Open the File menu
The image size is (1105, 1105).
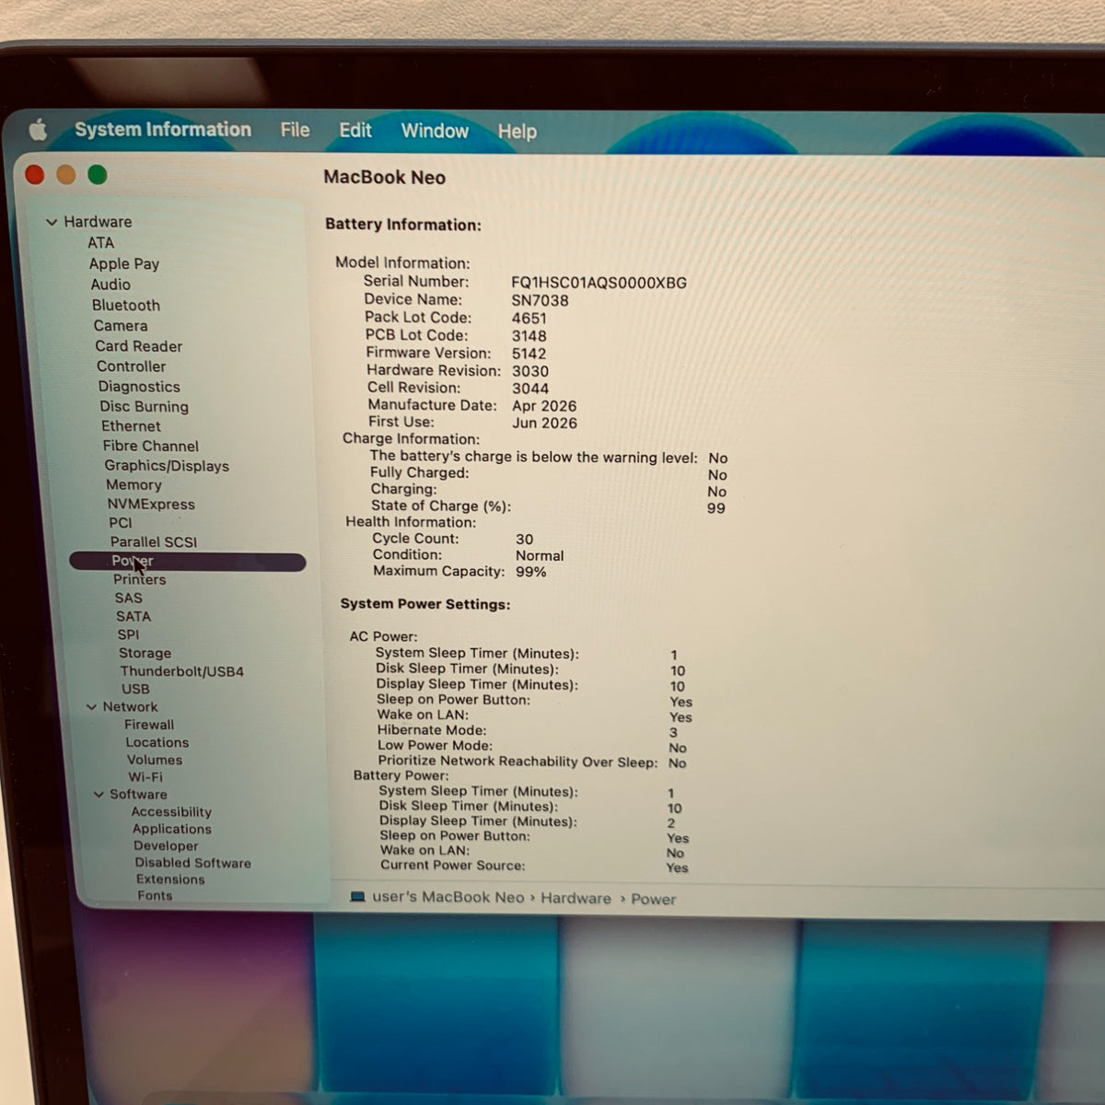[295, 130]
